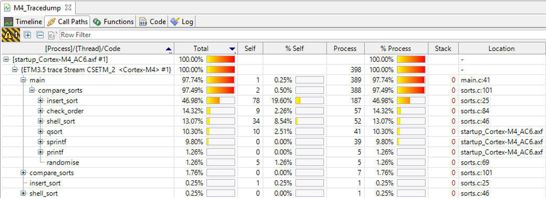Expand the check_order tree node
The width and height of the screenshot is (546, 198).
(40, 111)
